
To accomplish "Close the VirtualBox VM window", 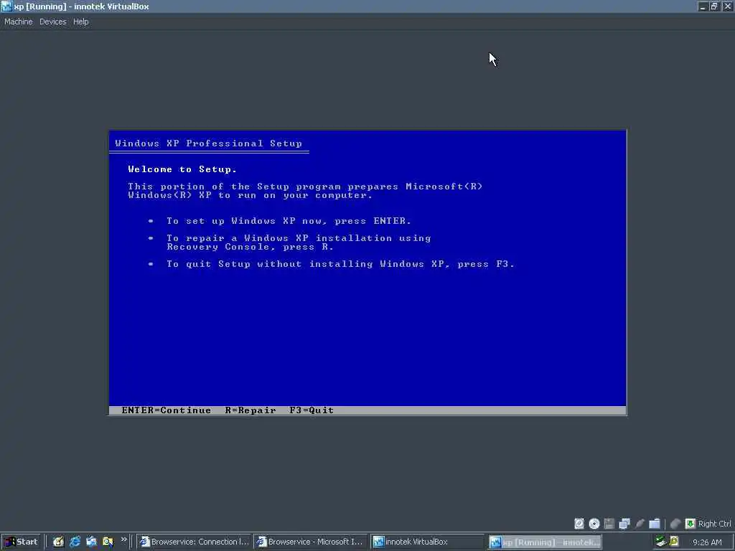I will coord(728,6).
